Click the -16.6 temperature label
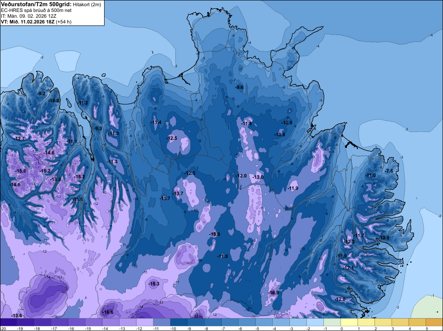Image resolution: width=443 pixels, height=331 pixels. tap(108, 312)
